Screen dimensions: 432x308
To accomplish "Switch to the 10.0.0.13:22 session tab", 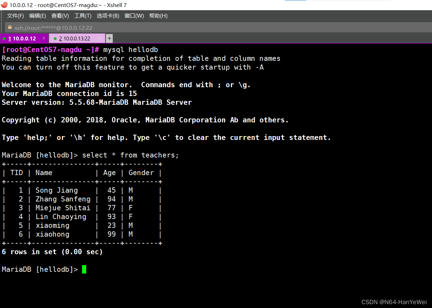I will coord(76,39).
